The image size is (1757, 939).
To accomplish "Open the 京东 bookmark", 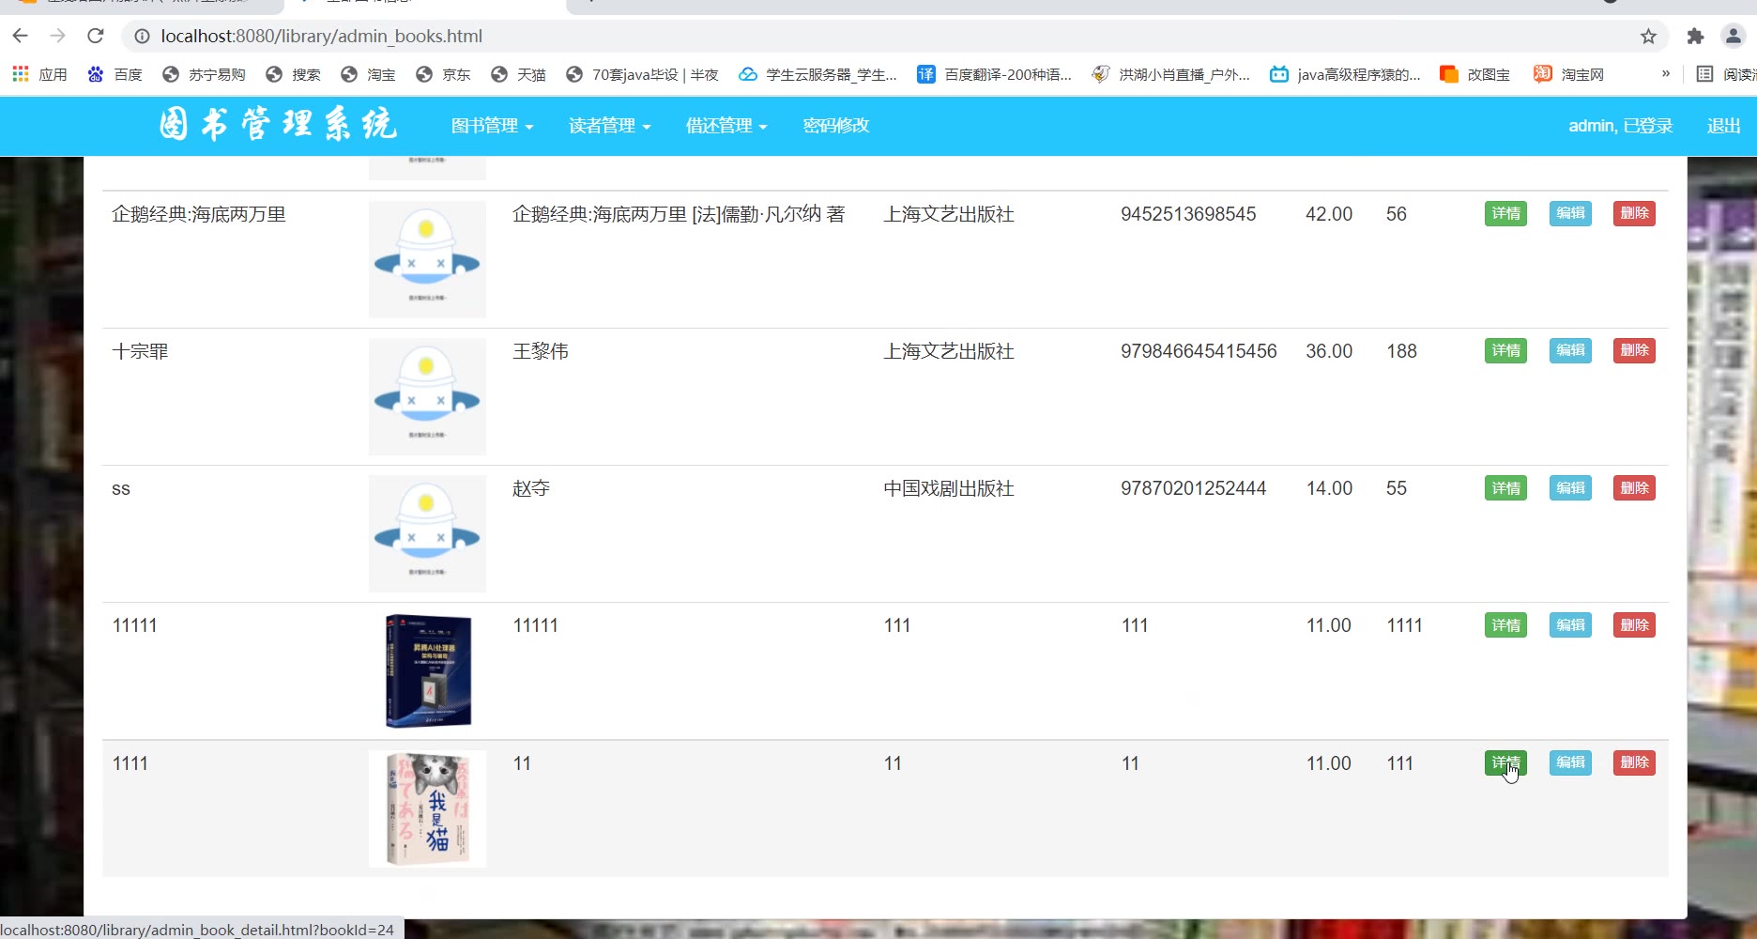I will click(443, 74).
